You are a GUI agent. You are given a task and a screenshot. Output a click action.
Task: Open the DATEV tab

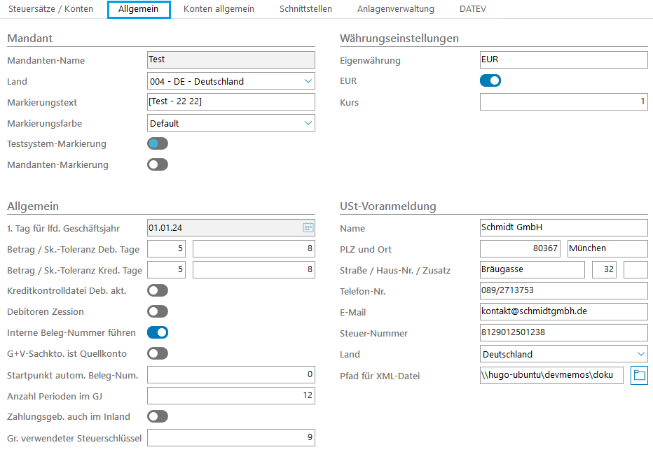[x=472, y=9]
